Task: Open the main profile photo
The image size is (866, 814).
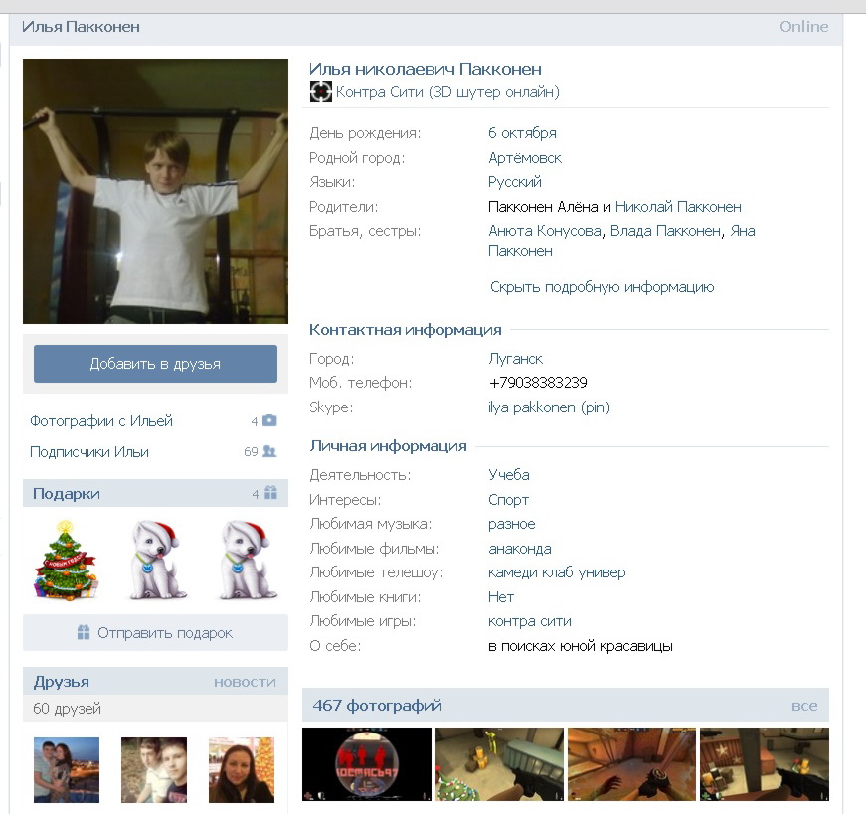Action: pyautogui.click(x=155, y=191)
